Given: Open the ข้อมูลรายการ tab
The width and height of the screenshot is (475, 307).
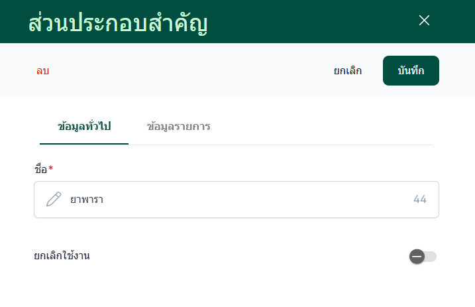Looking at the screenshot, I should pyautogui.click(x=179, y=126).
